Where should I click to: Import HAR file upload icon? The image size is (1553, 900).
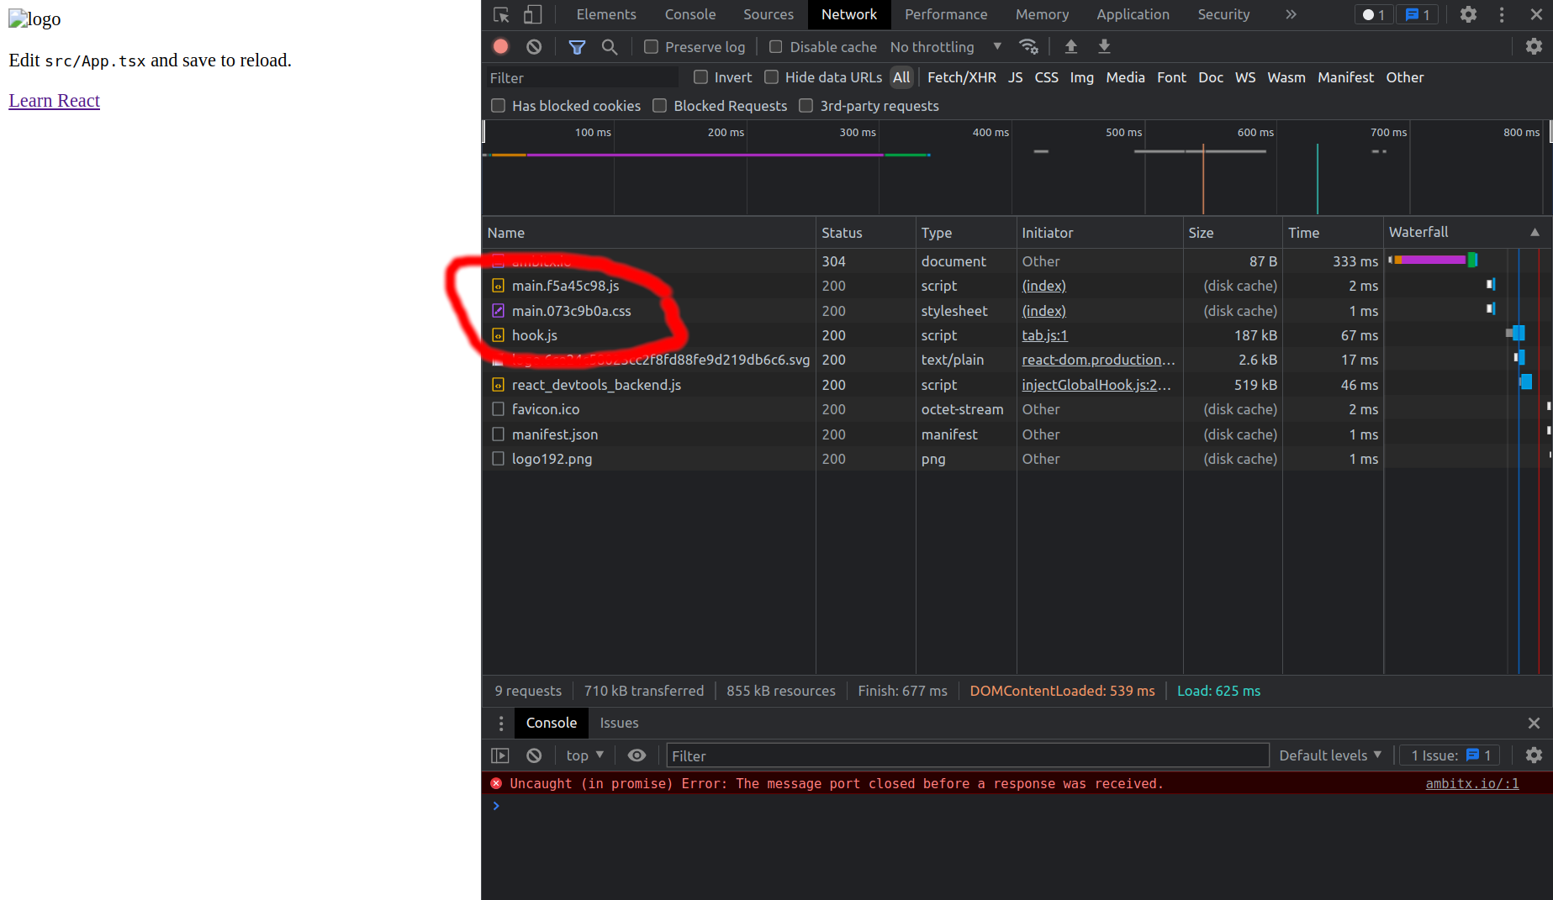(1070, 46)
